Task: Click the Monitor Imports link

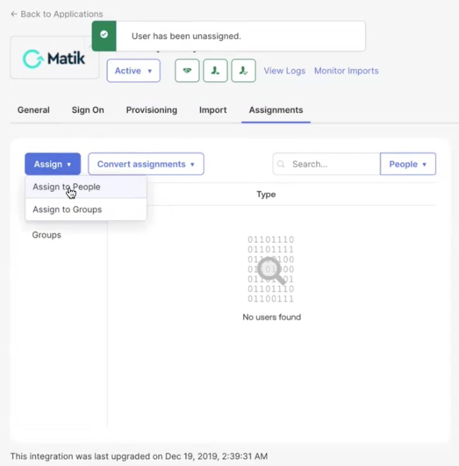Action: click(x=346, y=71)
